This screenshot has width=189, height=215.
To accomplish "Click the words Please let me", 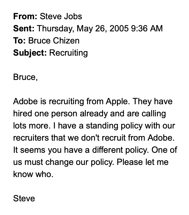I will click(142, 162).
